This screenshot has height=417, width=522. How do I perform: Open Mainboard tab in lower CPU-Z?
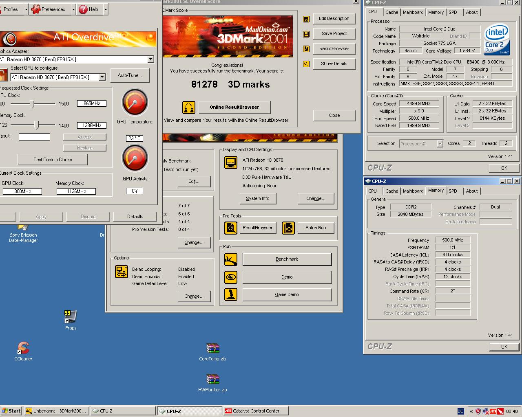tap(413, 191)
